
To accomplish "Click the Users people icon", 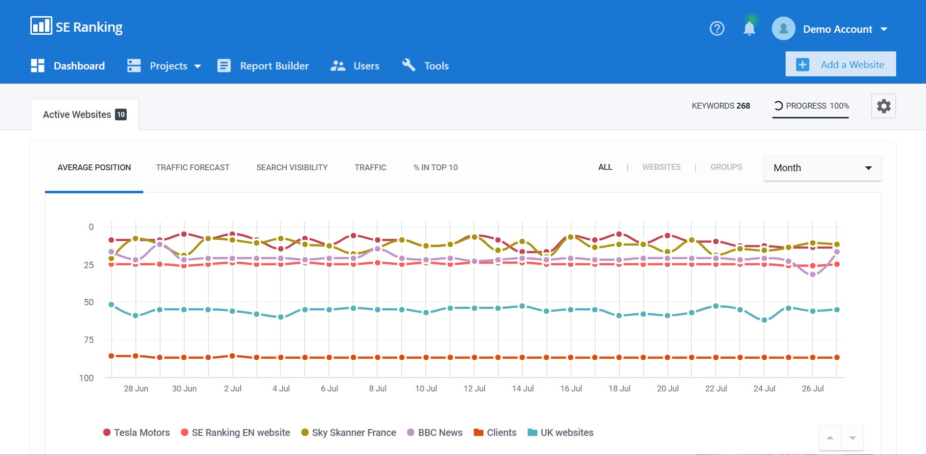I will (338, 66).
